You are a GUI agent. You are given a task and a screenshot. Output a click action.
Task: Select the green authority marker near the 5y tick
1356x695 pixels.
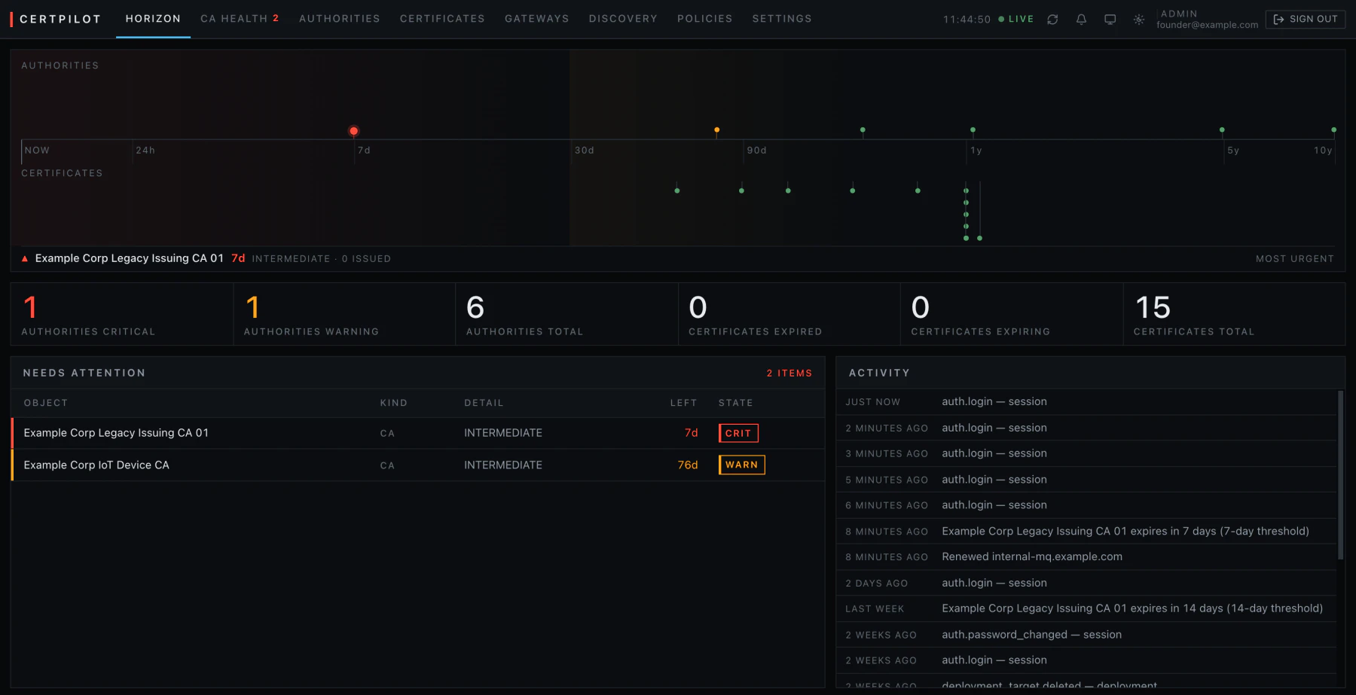[1222, 130]
